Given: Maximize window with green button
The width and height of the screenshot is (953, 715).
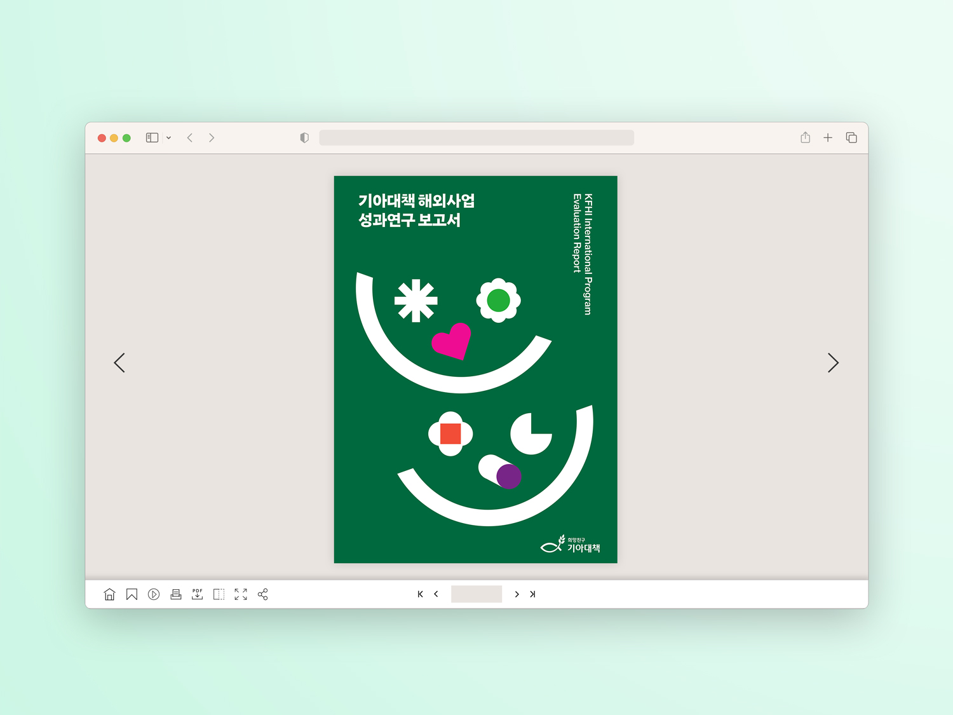Looking at the screenshot, I should (x=127, y=138).
